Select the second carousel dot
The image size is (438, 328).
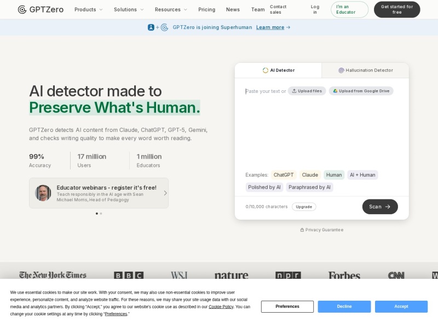pyautogui.click(x=101, y=214)
